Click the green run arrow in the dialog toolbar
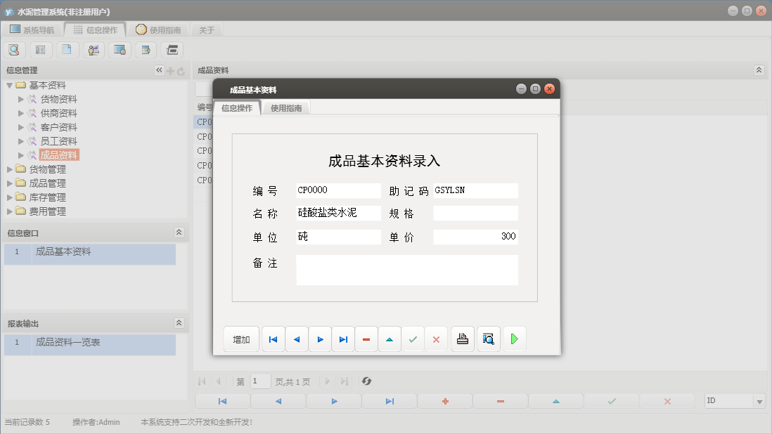 pos(514,338)
